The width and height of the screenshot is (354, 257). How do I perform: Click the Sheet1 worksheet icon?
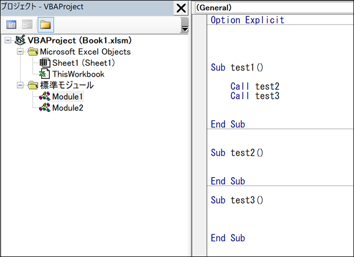click(45, 63)
